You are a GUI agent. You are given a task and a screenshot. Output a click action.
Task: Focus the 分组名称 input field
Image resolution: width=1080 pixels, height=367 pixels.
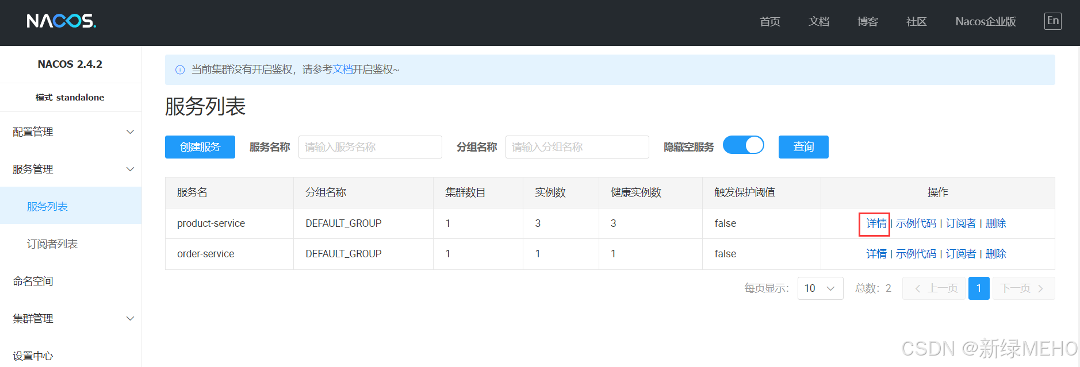[x=577, y=147]
